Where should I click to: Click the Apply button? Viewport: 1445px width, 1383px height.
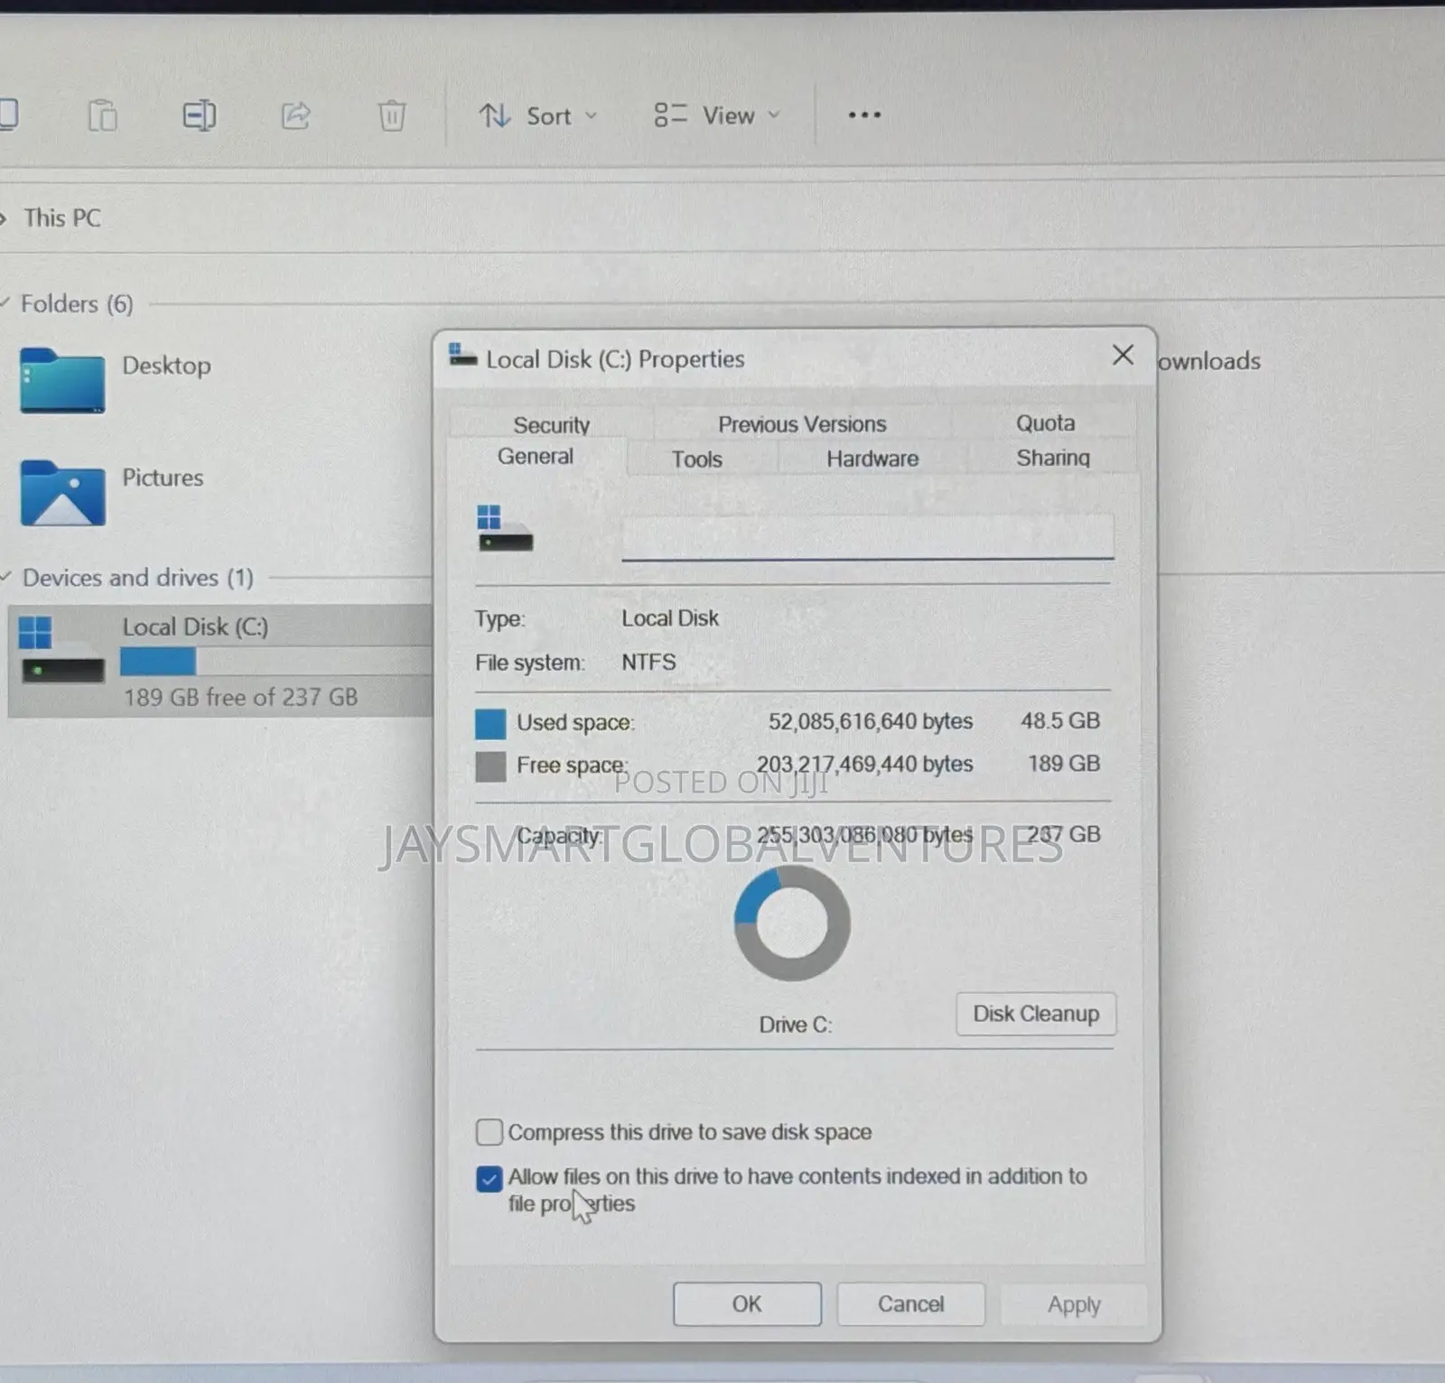pos(1074,1304)
